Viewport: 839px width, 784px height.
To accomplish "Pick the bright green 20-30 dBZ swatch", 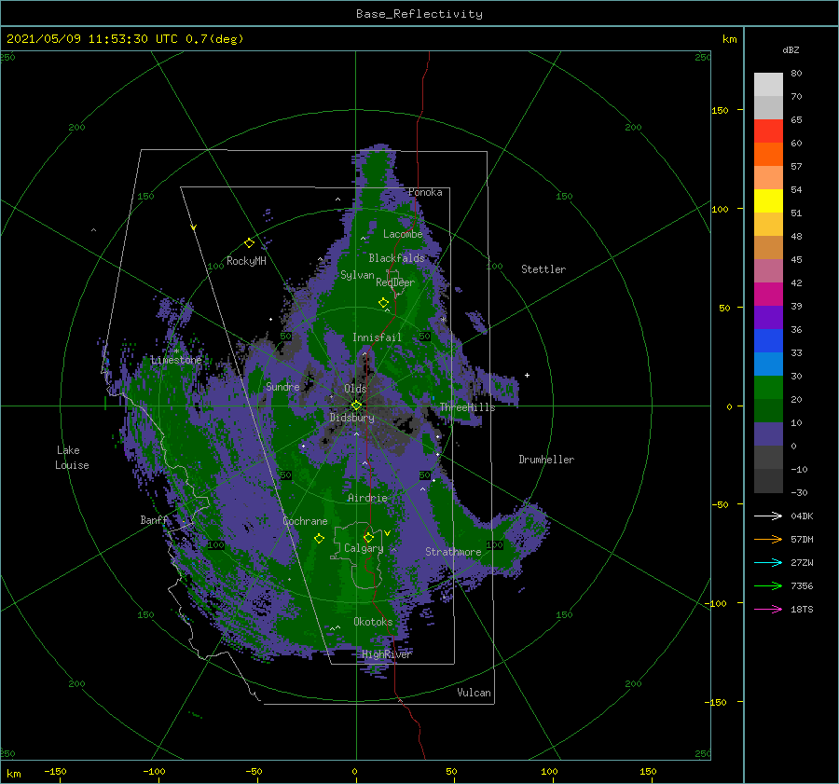I will coord(768,387).
